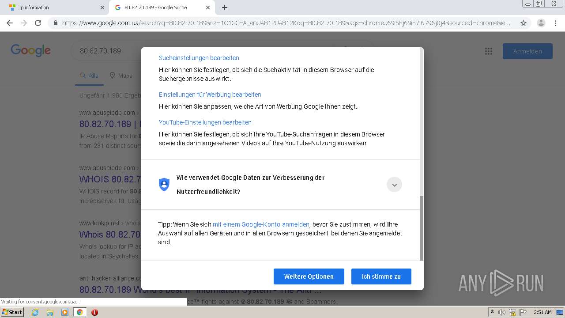Open the Whois 80.82.70 lookip result
Image resolution: width=565 pixels, height=318 pixels.
point(110,235)
